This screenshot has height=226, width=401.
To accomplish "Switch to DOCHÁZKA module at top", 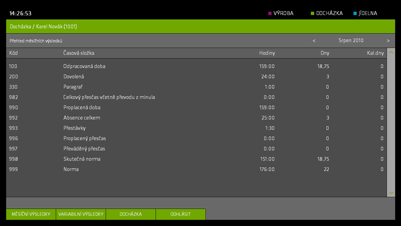I will (327, 14).
